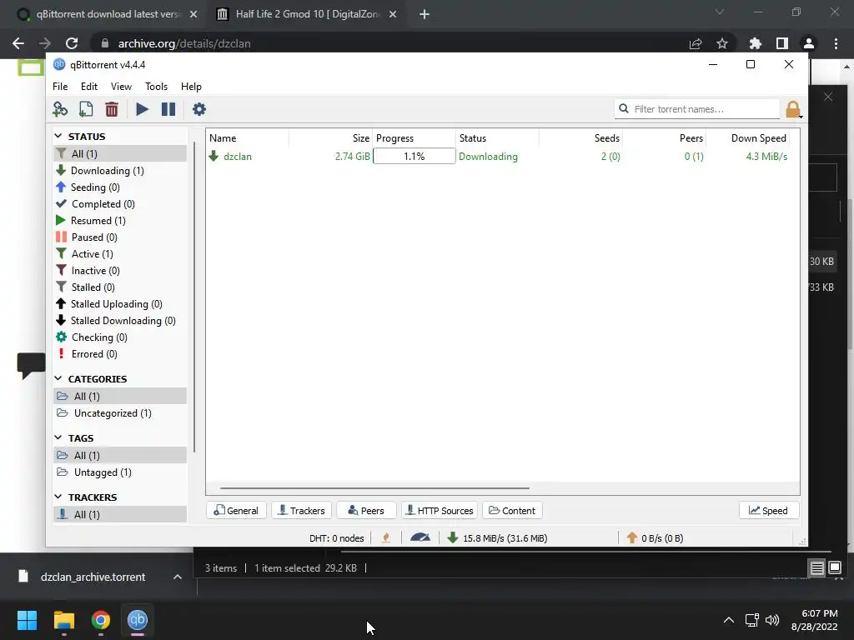Click the green download speed arrow icon
This screenshot has width=854, height=640.
(x=452, y=537)
